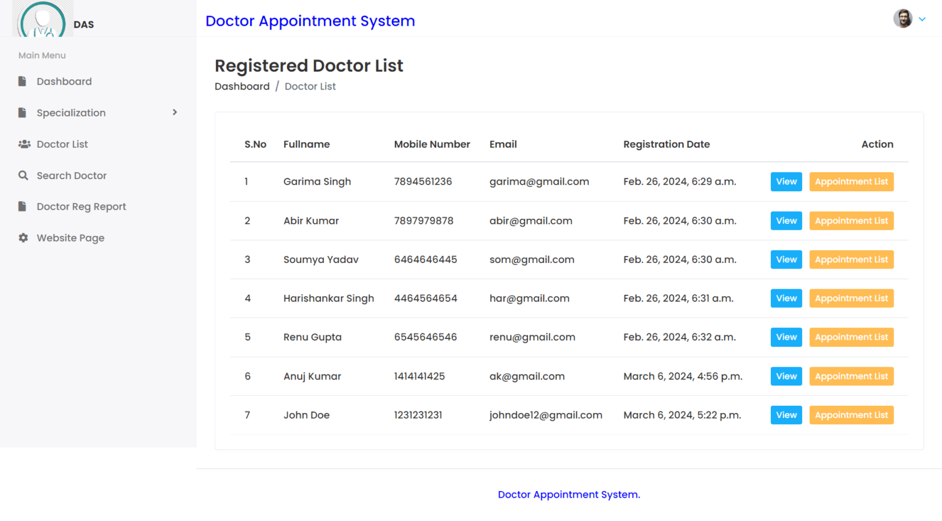Select the Doctor List people icon

pos(24,144)
